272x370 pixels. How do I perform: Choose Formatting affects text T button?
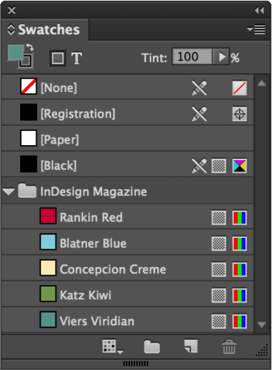pos(77,58)
